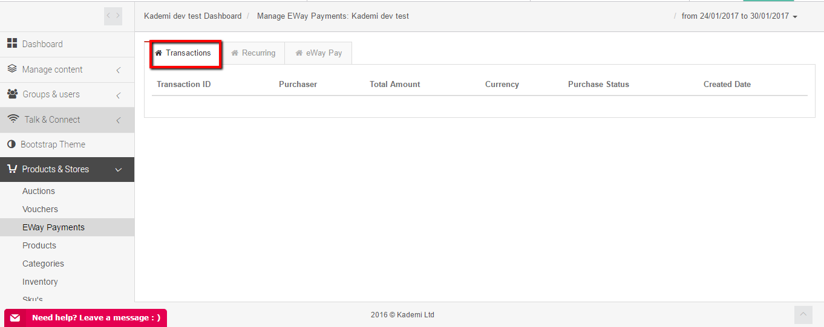
Task: Expand the Manage content menu chevron
Action: tap(119, 70)
